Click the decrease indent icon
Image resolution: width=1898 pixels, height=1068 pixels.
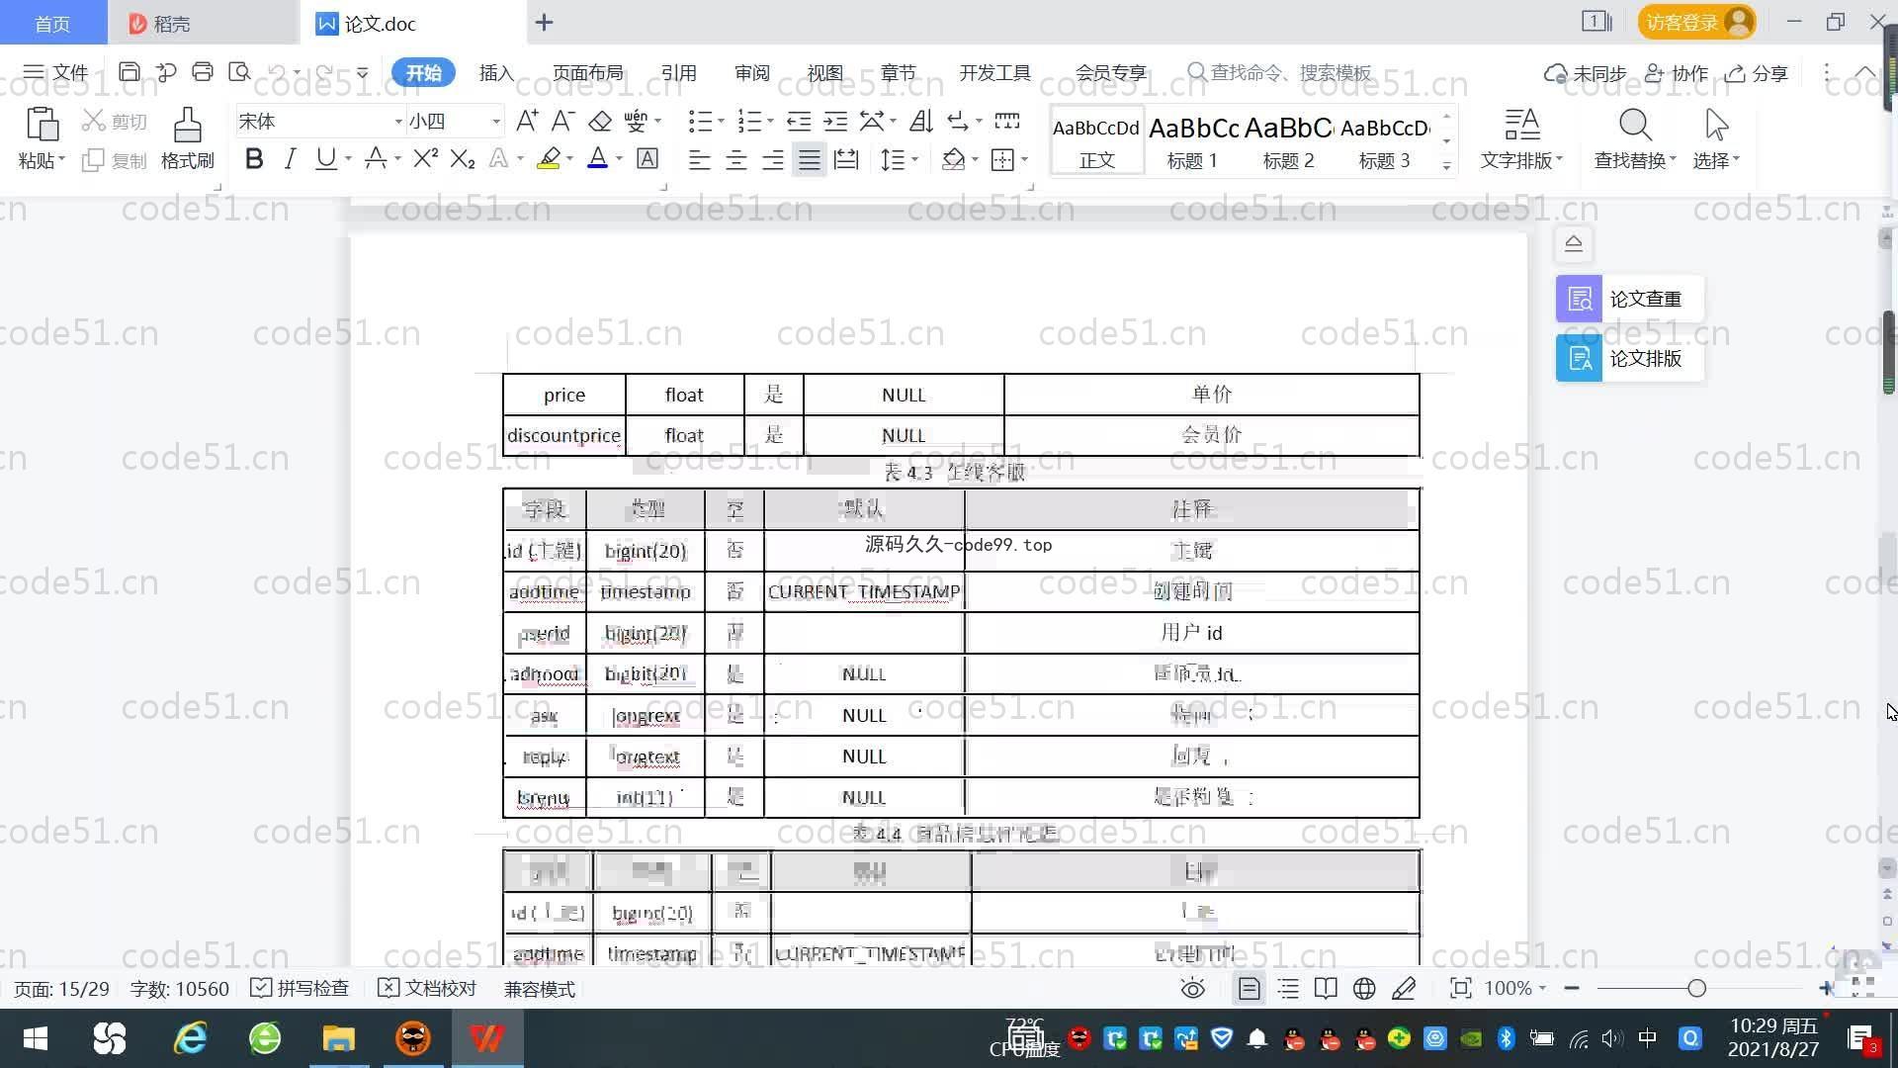799,121
